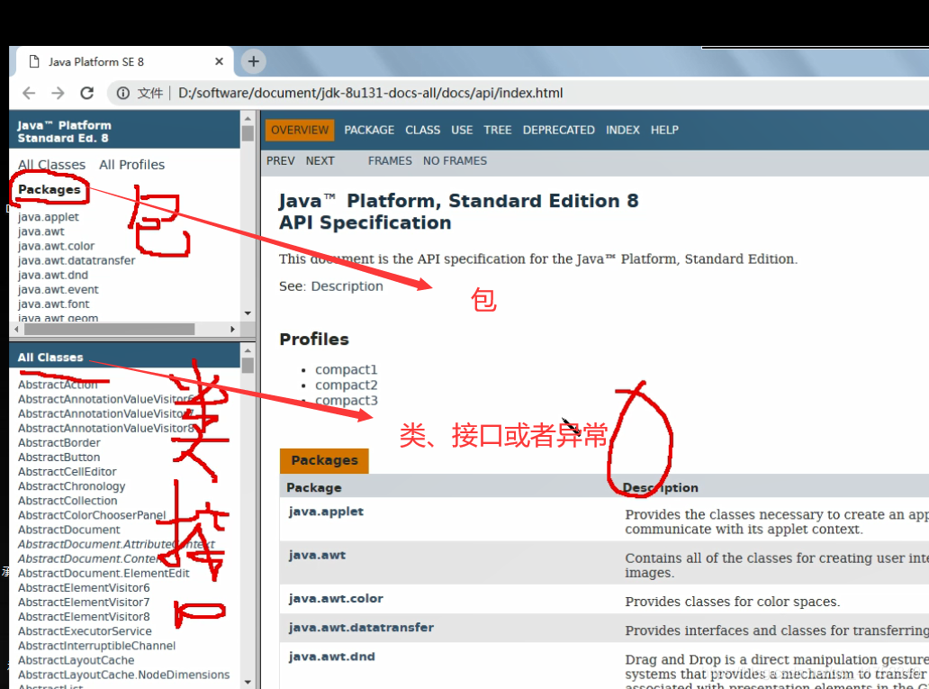This screenshot has height=689, width=929.
Task: Click the NO FRAMES link
Action: (x=455, y=160)
